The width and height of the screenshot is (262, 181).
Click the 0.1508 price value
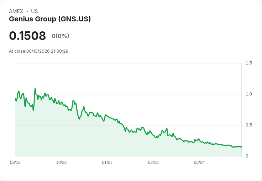(x=27, y=36)
